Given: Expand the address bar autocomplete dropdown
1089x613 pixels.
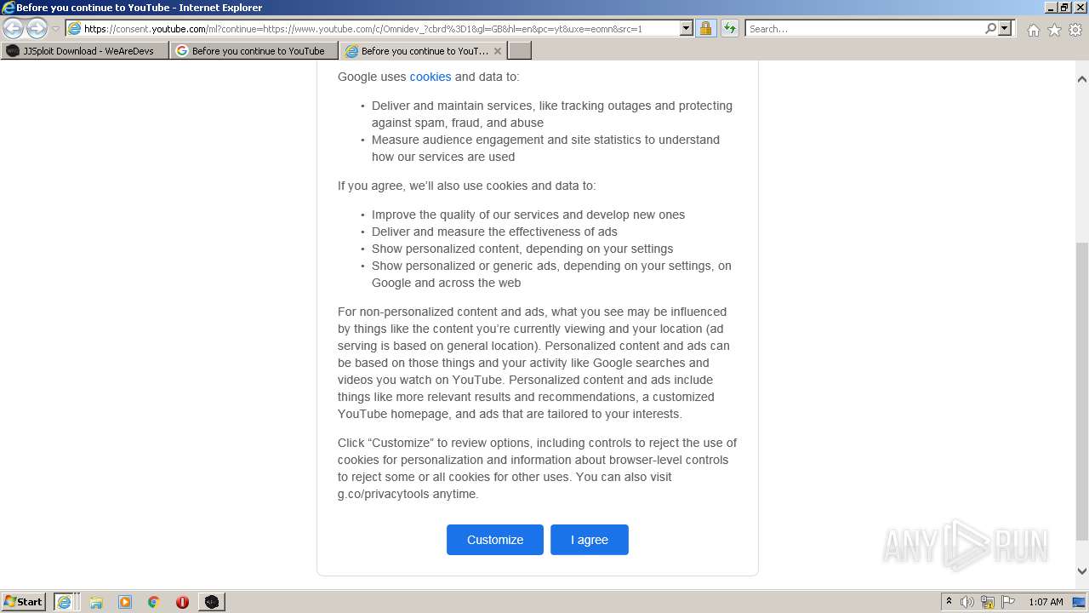Looking at the screenshot, I should point(687,28).
